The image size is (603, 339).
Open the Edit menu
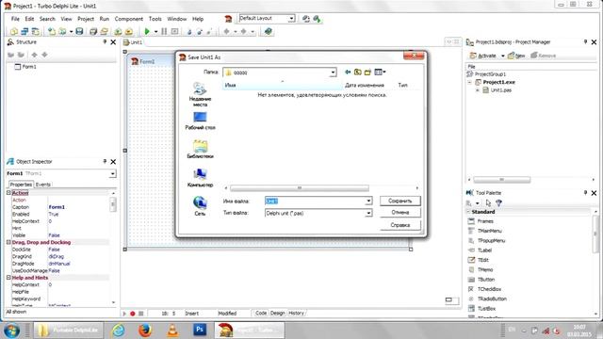tap(29, 19)
